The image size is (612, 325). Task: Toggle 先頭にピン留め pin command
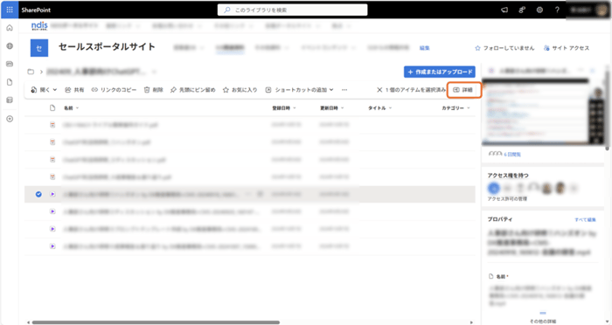[x=193, y=90]
